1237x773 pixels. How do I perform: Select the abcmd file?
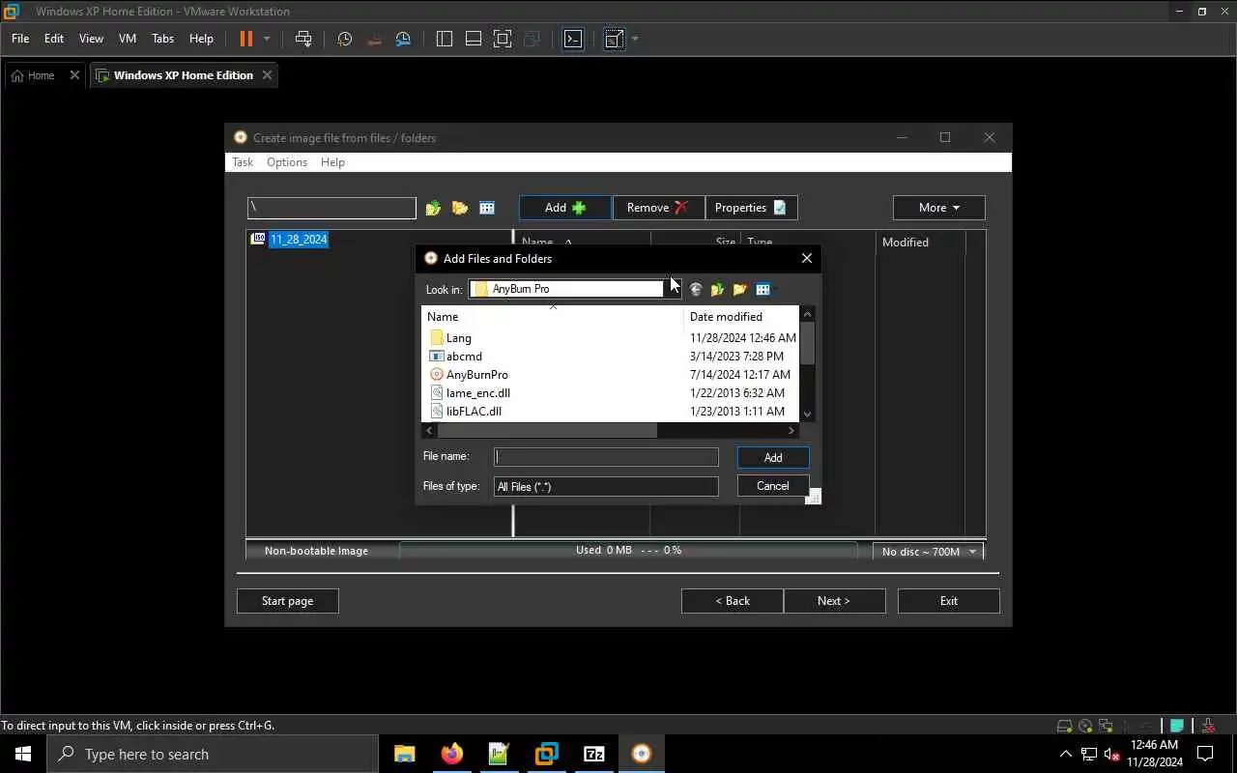(464, 357)
